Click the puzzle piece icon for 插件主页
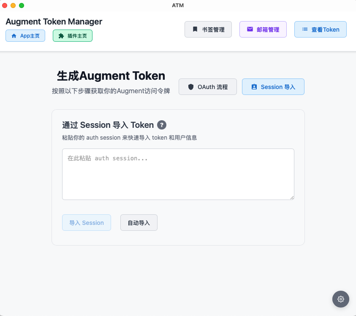The height and width of the screenshot is (316, 356). (61, 36)
